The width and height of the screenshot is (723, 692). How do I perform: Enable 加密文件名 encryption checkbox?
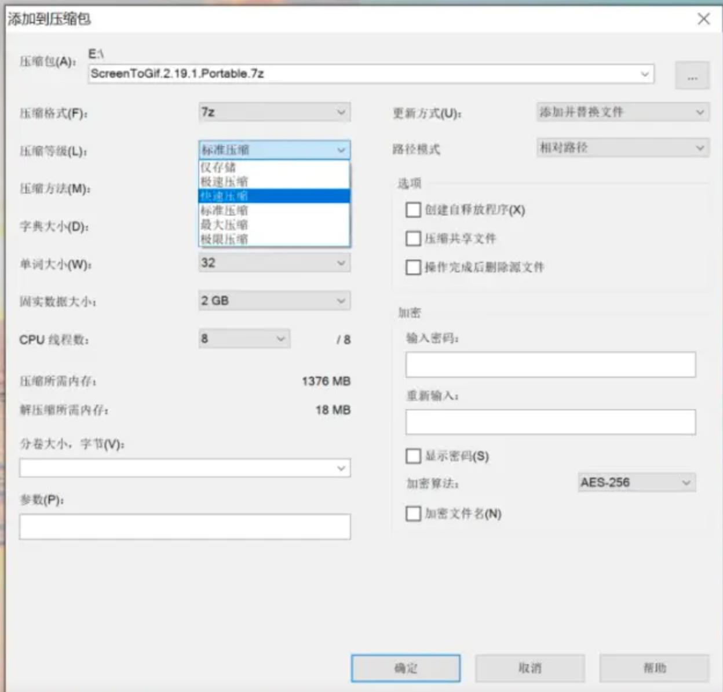413,513
